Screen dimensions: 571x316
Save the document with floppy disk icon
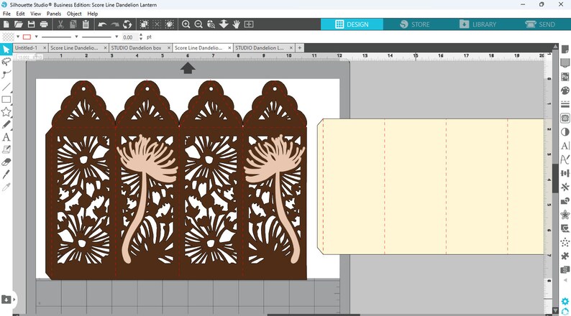point(32,24)
